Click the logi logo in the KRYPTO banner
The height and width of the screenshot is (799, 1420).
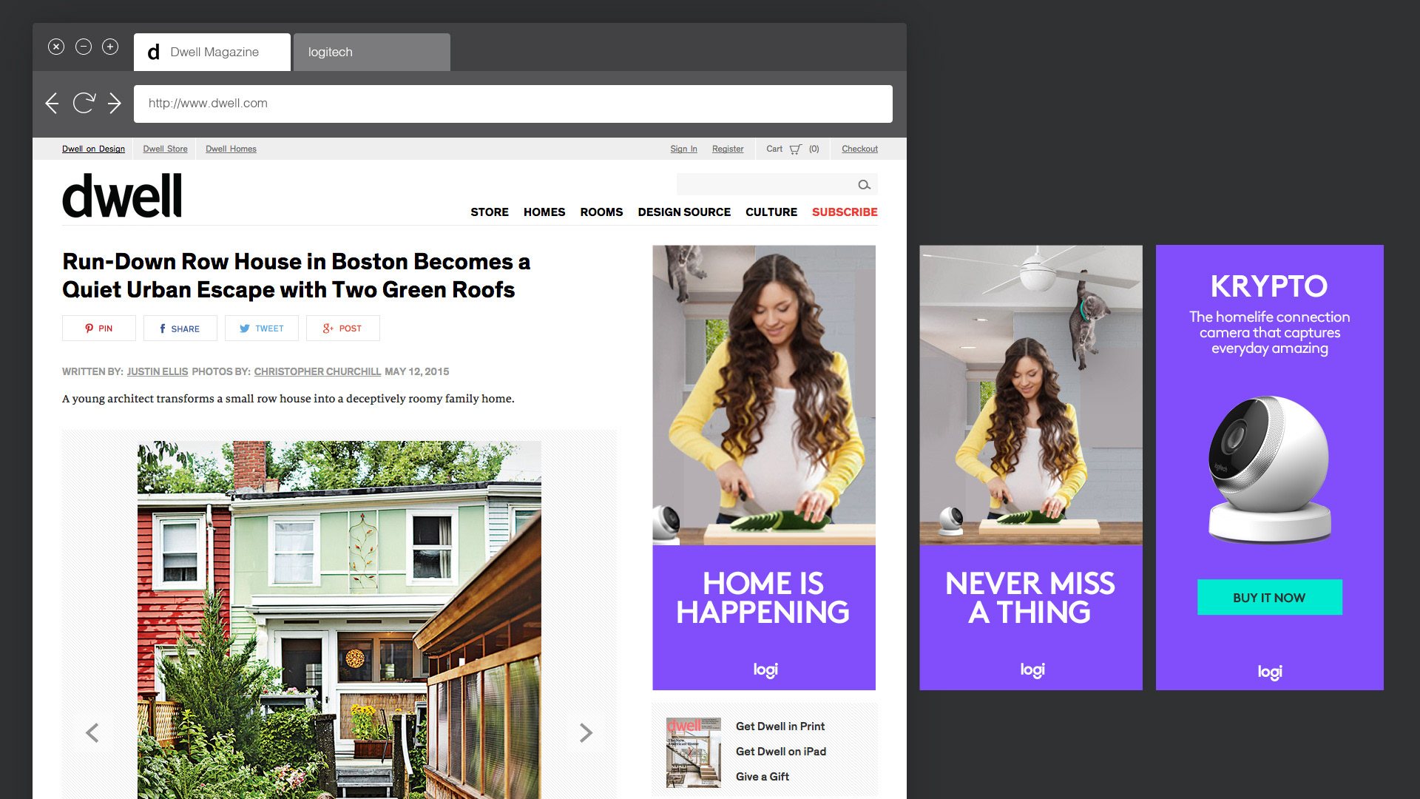tap(1270, 672)
